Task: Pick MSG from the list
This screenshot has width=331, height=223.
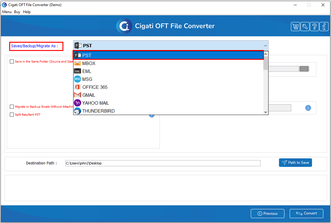Action: coord(168,79)
